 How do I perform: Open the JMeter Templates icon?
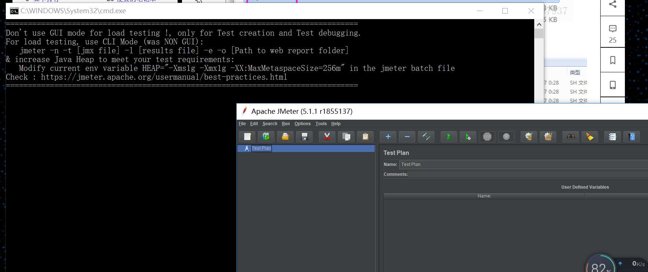pos(266,137)
